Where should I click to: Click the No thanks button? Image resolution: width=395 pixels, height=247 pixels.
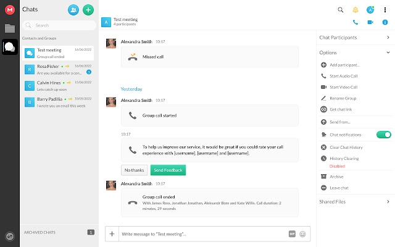[135, 170]
